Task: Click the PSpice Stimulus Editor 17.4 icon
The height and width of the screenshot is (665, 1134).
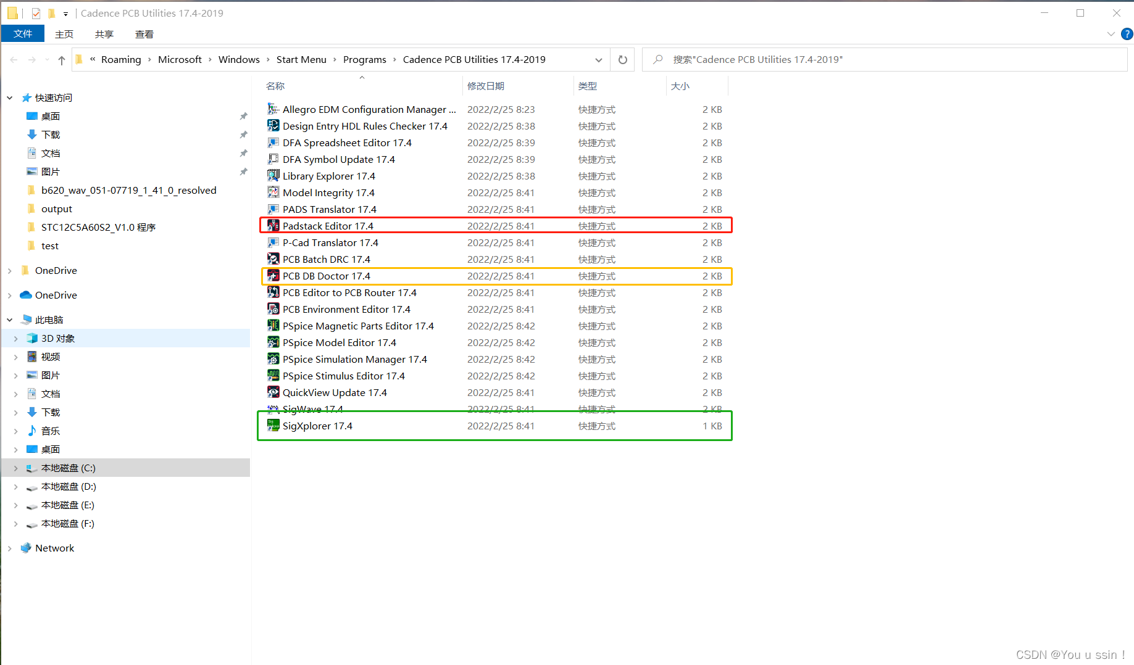Action: click(x=273, y=376)
